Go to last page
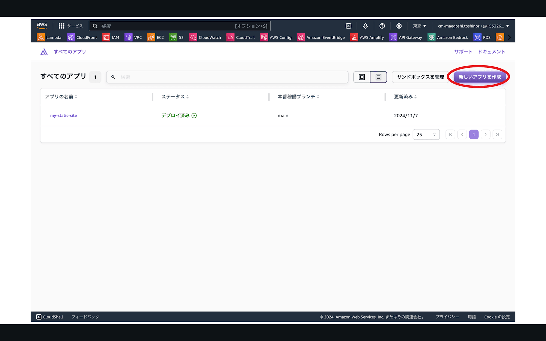 coord(497,134)
